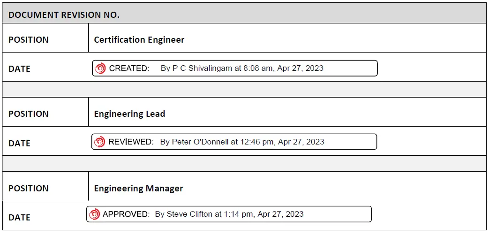
Task: Click the Engineering Lead cell
Action: click(129, 114)
